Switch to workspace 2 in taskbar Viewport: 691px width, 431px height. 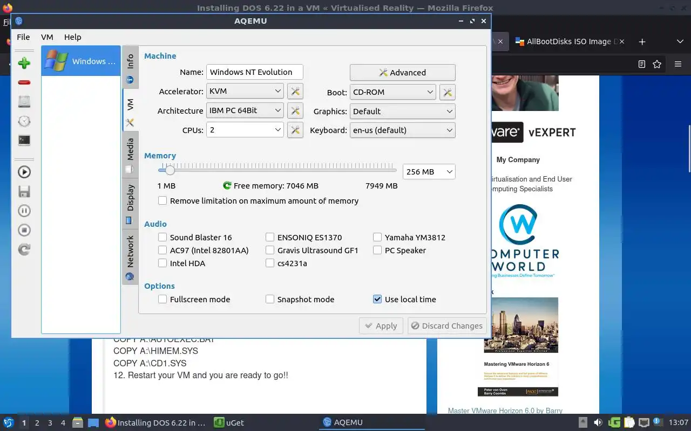pos(37,423)
